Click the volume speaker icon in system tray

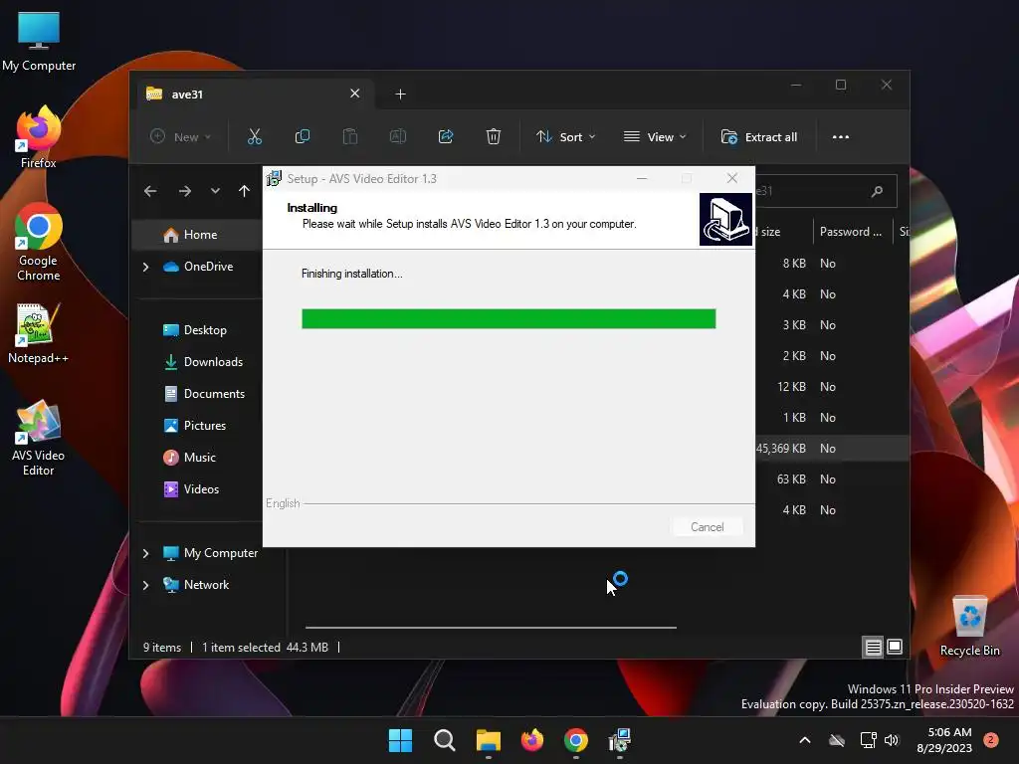coord(892,740)
